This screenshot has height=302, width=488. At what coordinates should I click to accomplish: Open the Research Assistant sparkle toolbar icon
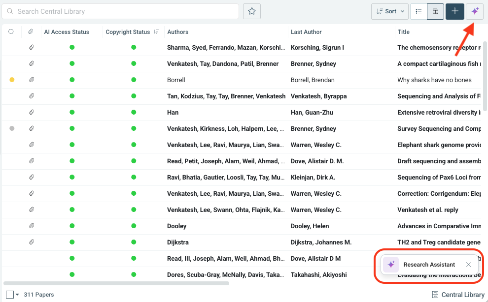475,11
